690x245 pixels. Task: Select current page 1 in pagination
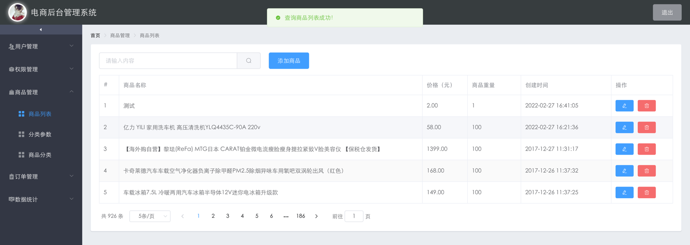pyautogui.click(x=198, y=216)
